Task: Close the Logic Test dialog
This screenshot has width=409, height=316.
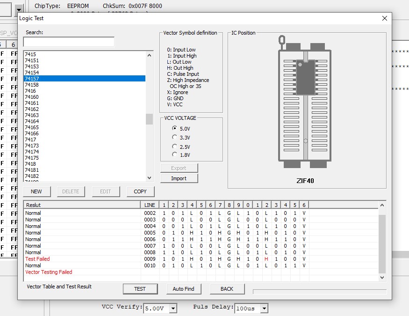Action: click(385, 18)
